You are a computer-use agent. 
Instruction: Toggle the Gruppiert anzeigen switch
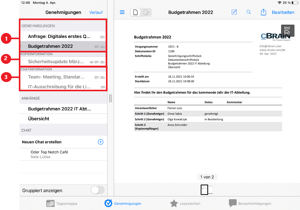coord(98,190)
